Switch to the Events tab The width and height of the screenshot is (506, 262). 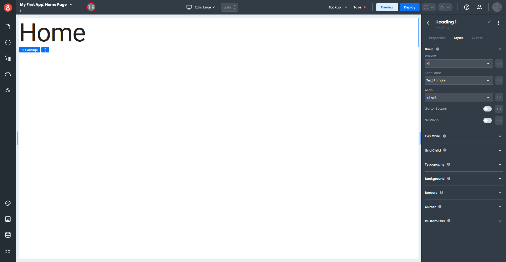(x=477, y=38)
